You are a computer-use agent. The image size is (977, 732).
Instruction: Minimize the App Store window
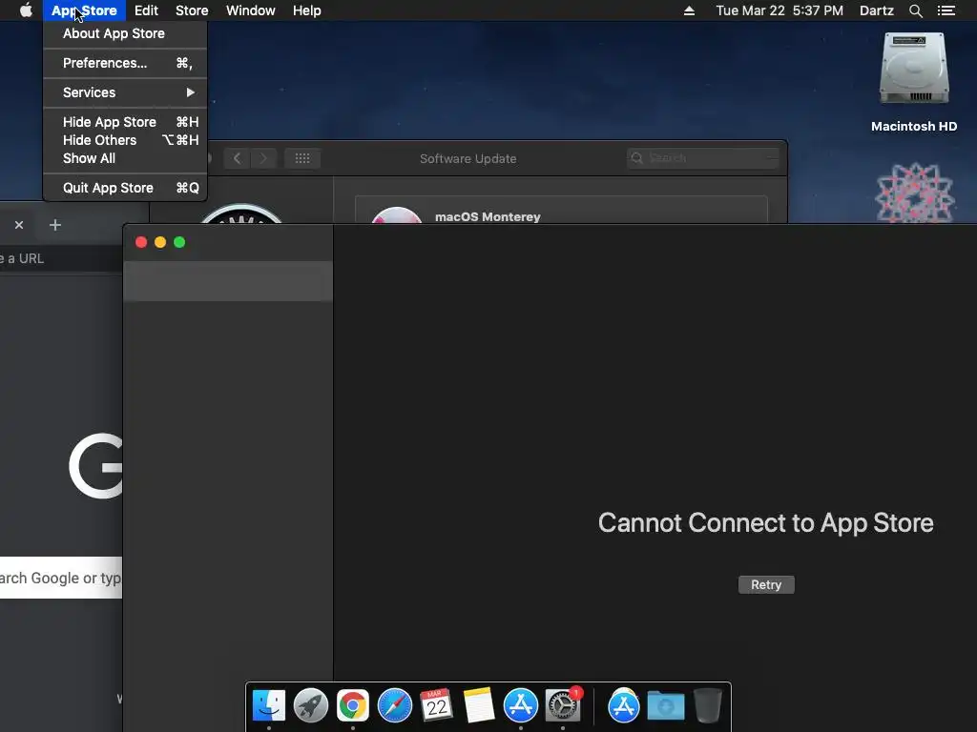[160, 242]
